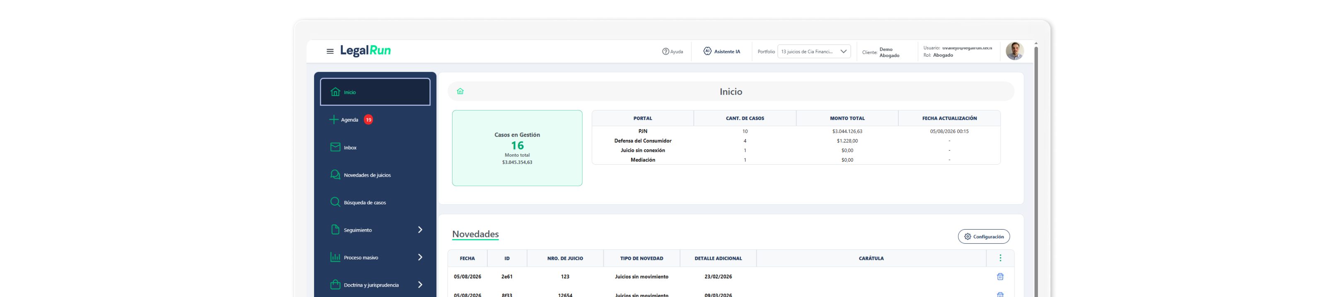Select the PJN portal row
Image resolution: width=1326 pixels, height=297 pixels.
(x=796, y=132)
